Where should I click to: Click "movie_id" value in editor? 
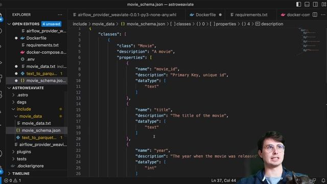(166, 69)
